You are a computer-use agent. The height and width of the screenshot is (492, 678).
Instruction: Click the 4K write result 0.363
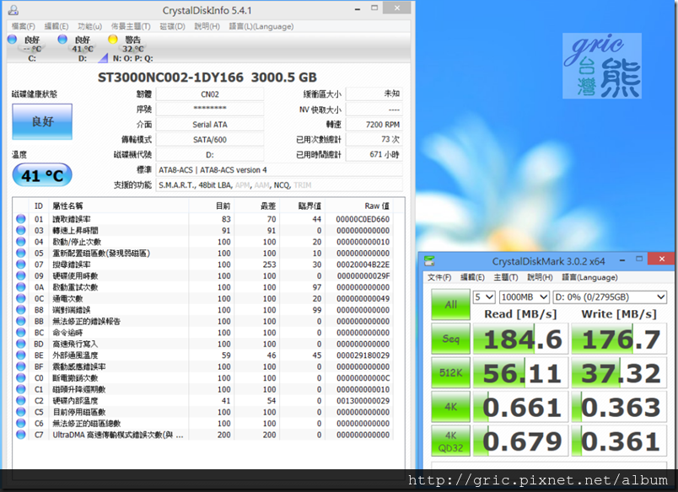pos(619,407)
